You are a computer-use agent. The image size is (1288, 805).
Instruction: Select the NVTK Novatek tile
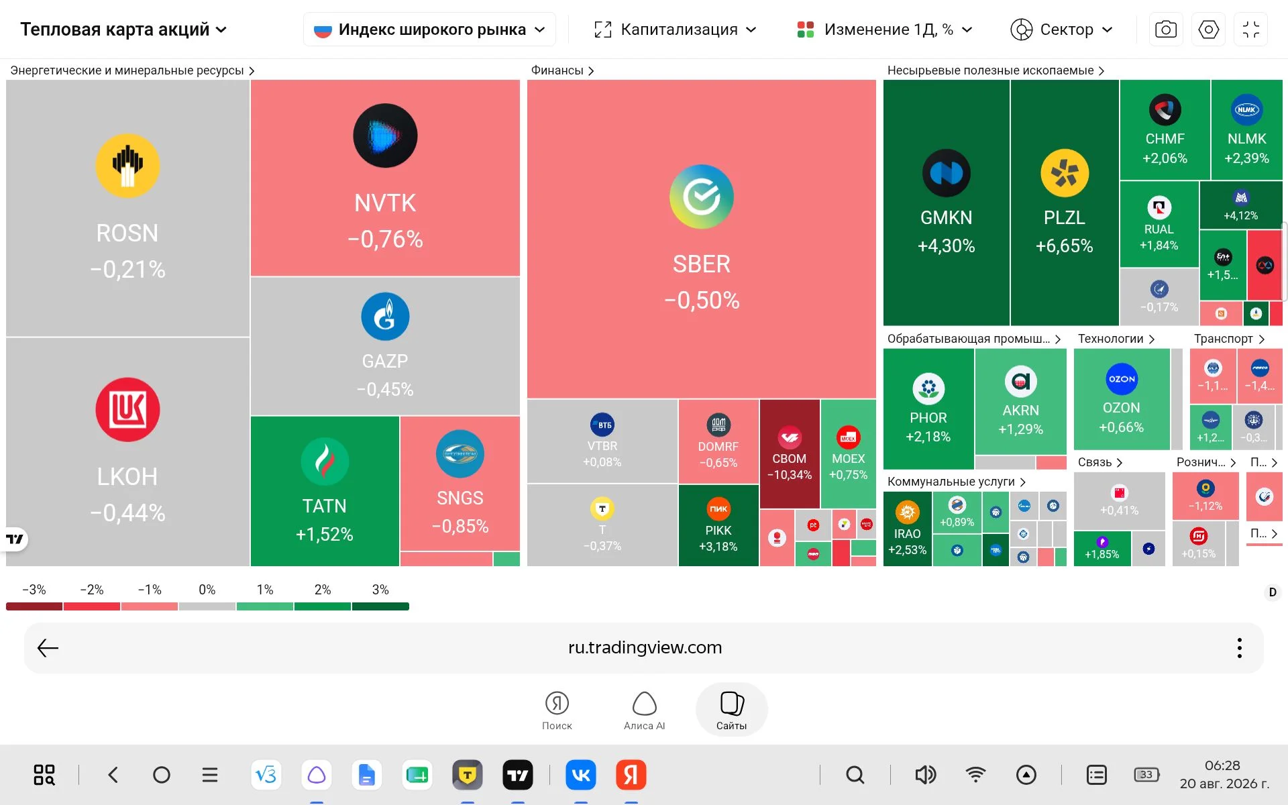click(x=385, y=178)
